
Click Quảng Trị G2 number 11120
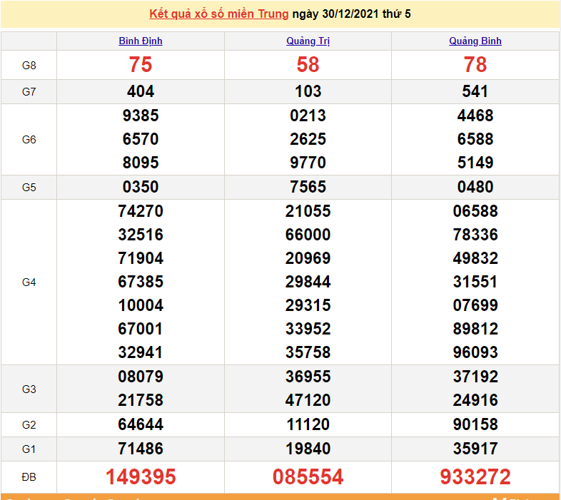point(308,424)
